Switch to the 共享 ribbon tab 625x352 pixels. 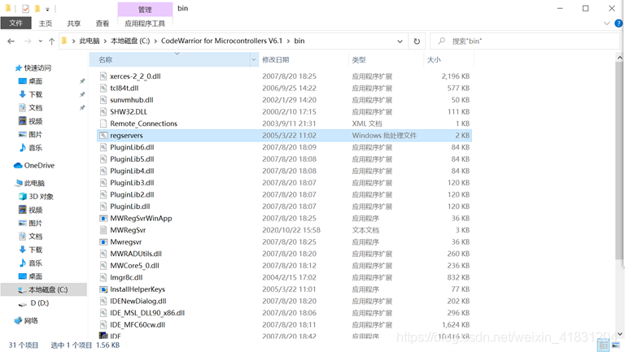pyautogui.click(x=74, y=24)
